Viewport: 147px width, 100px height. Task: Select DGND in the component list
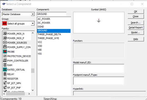pyautogui.click(x=41, y=27)
